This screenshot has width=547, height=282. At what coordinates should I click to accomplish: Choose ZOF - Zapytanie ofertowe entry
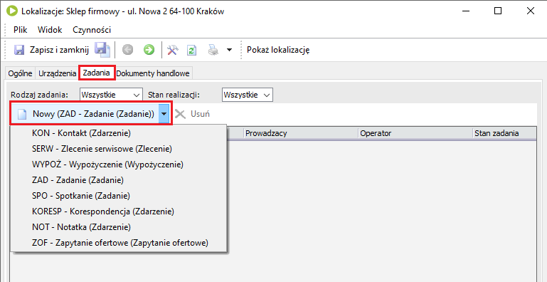(119, 243)
